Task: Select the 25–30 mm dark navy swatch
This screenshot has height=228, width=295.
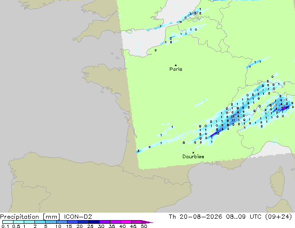Action: coord(94,222)
